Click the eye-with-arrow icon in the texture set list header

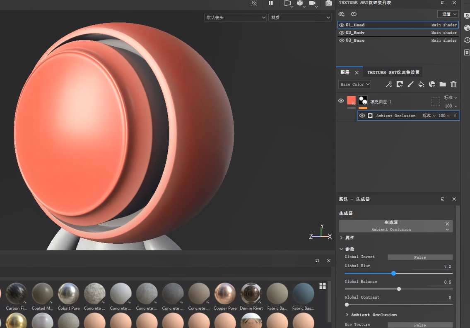pos(341,14)
